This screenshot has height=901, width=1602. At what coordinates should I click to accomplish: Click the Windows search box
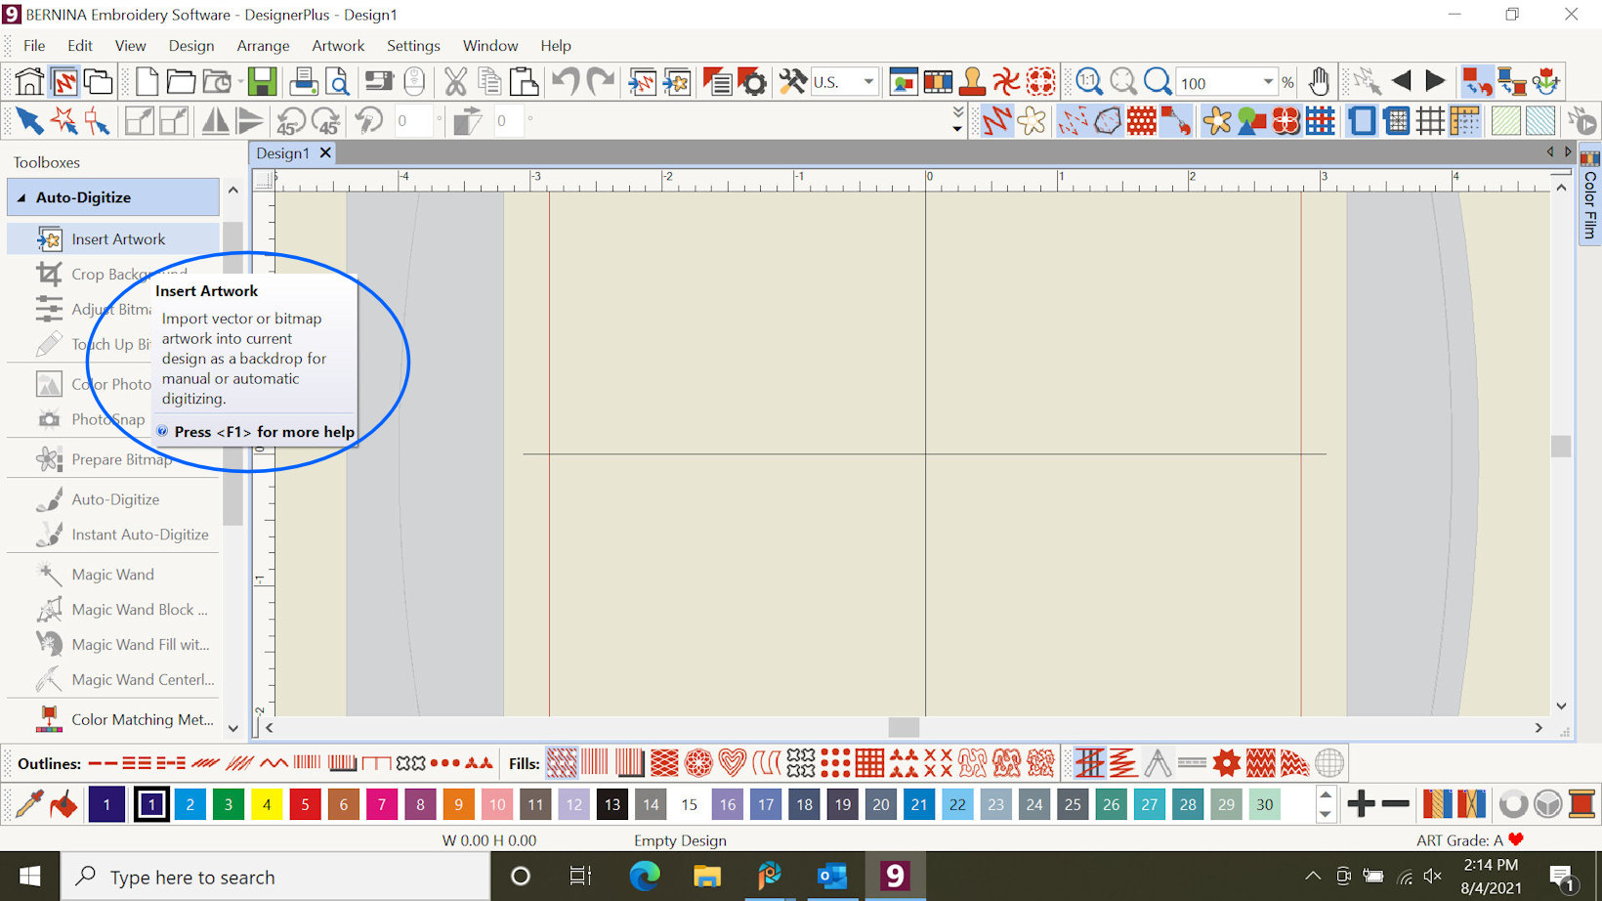[275, 877]
